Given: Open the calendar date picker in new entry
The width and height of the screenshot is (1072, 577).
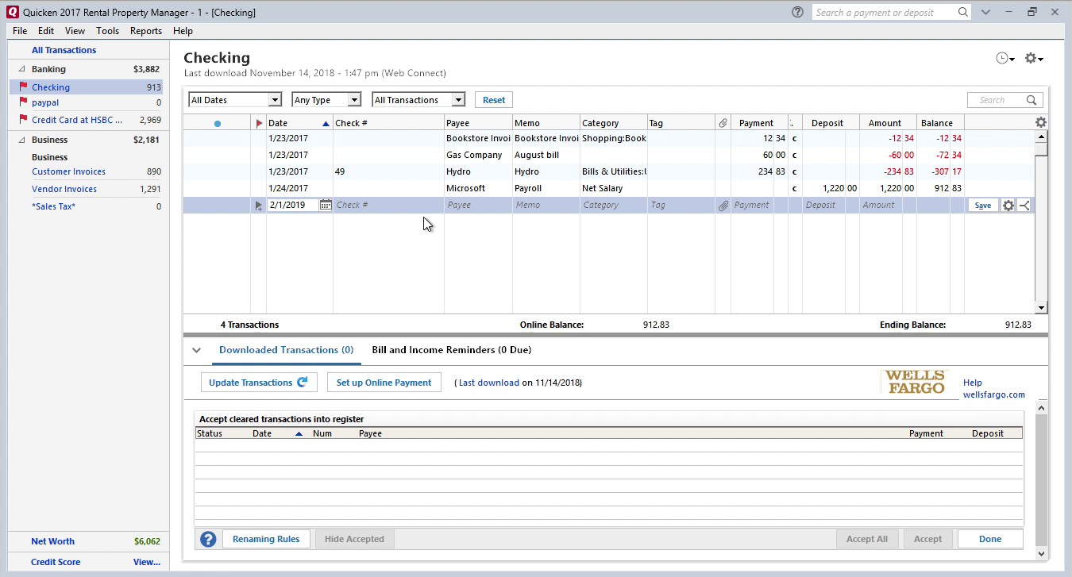Looking at the screenshot, I should click(x=326, y=205).
